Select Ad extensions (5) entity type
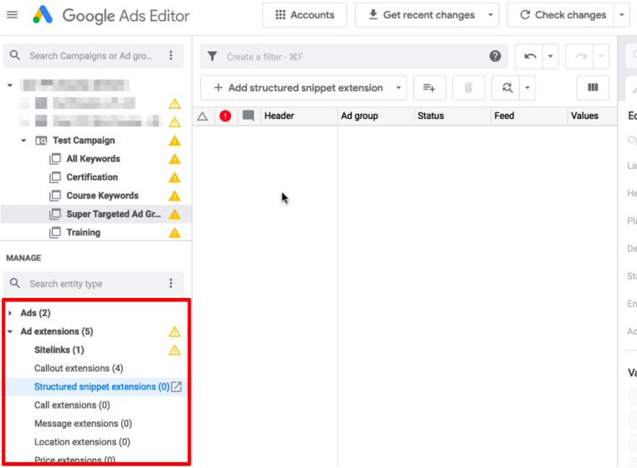Screen dimensions: 637x468 57,332
